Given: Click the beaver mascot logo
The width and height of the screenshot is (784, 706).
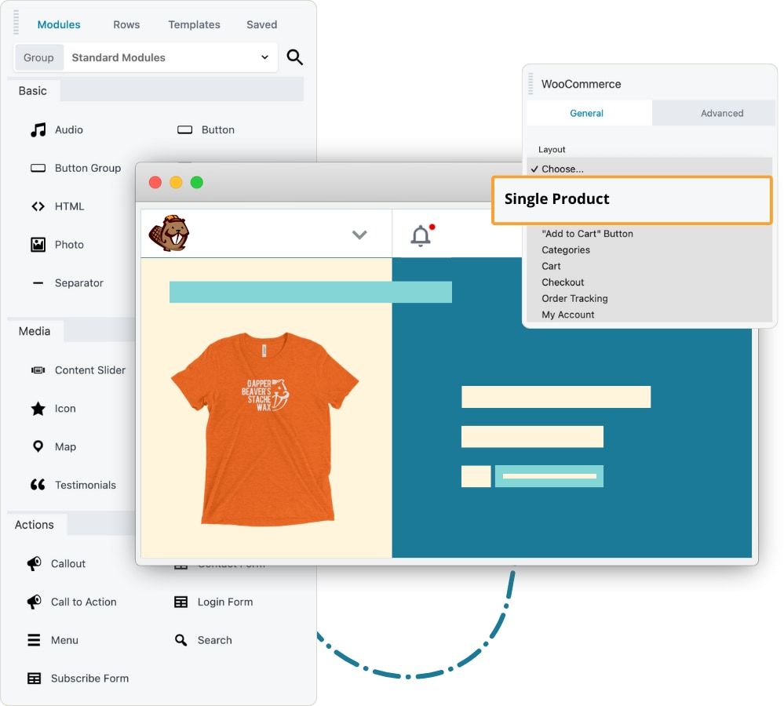Looking at the screenshot, I should 169,233.
